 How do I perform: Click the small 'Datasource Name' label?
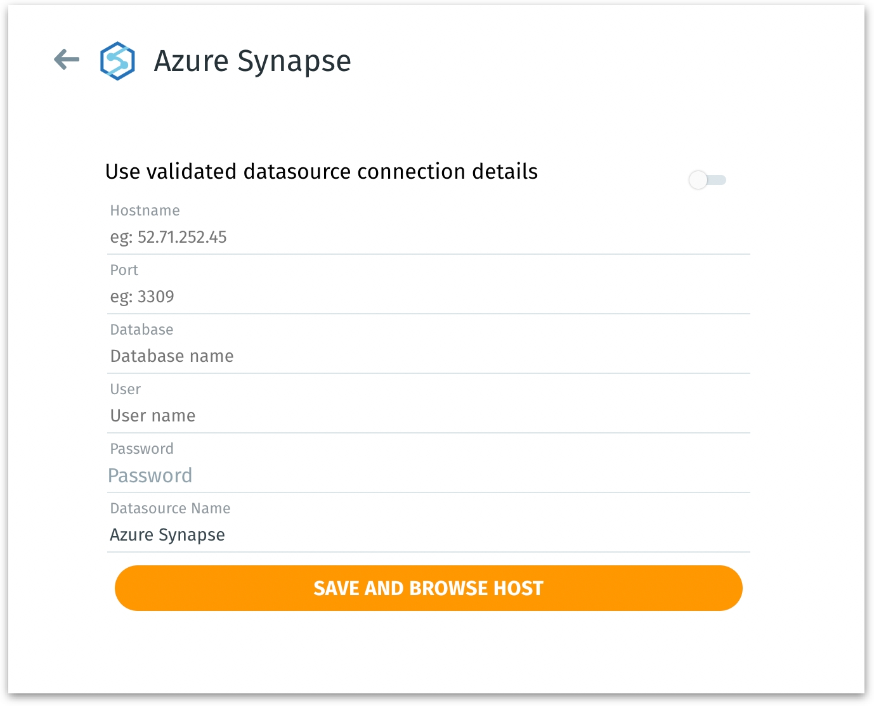pos(170,508)
